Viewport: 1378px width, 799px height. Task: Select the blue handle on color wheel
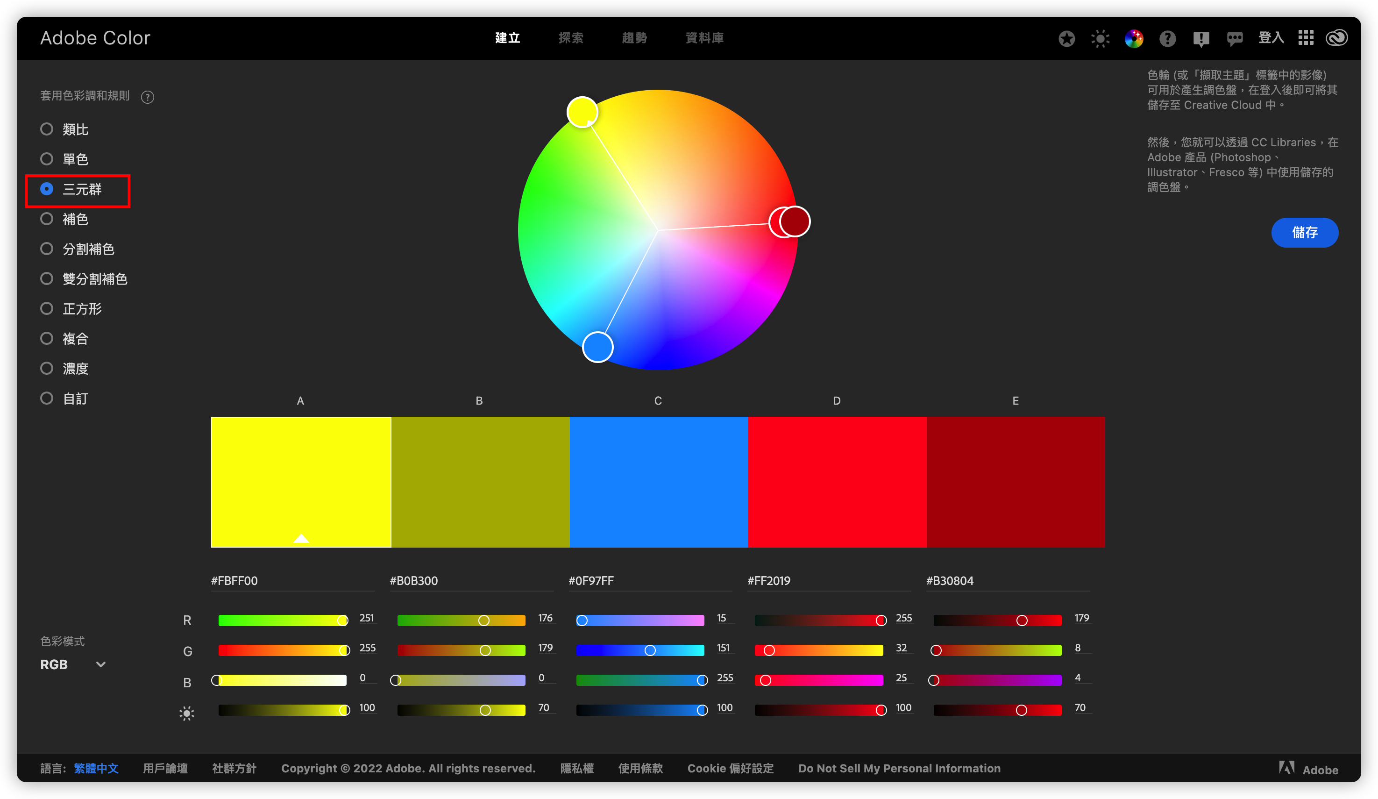598,347
